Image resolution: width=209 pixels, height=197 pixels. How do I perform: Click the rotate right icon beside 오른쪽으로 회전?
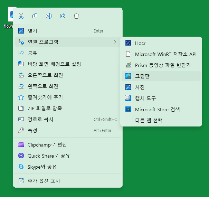coord(21,75)
